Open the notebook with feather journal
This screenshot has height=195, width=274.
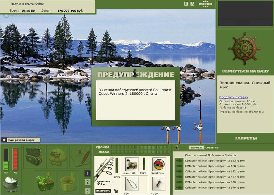(x=80, y=157)
